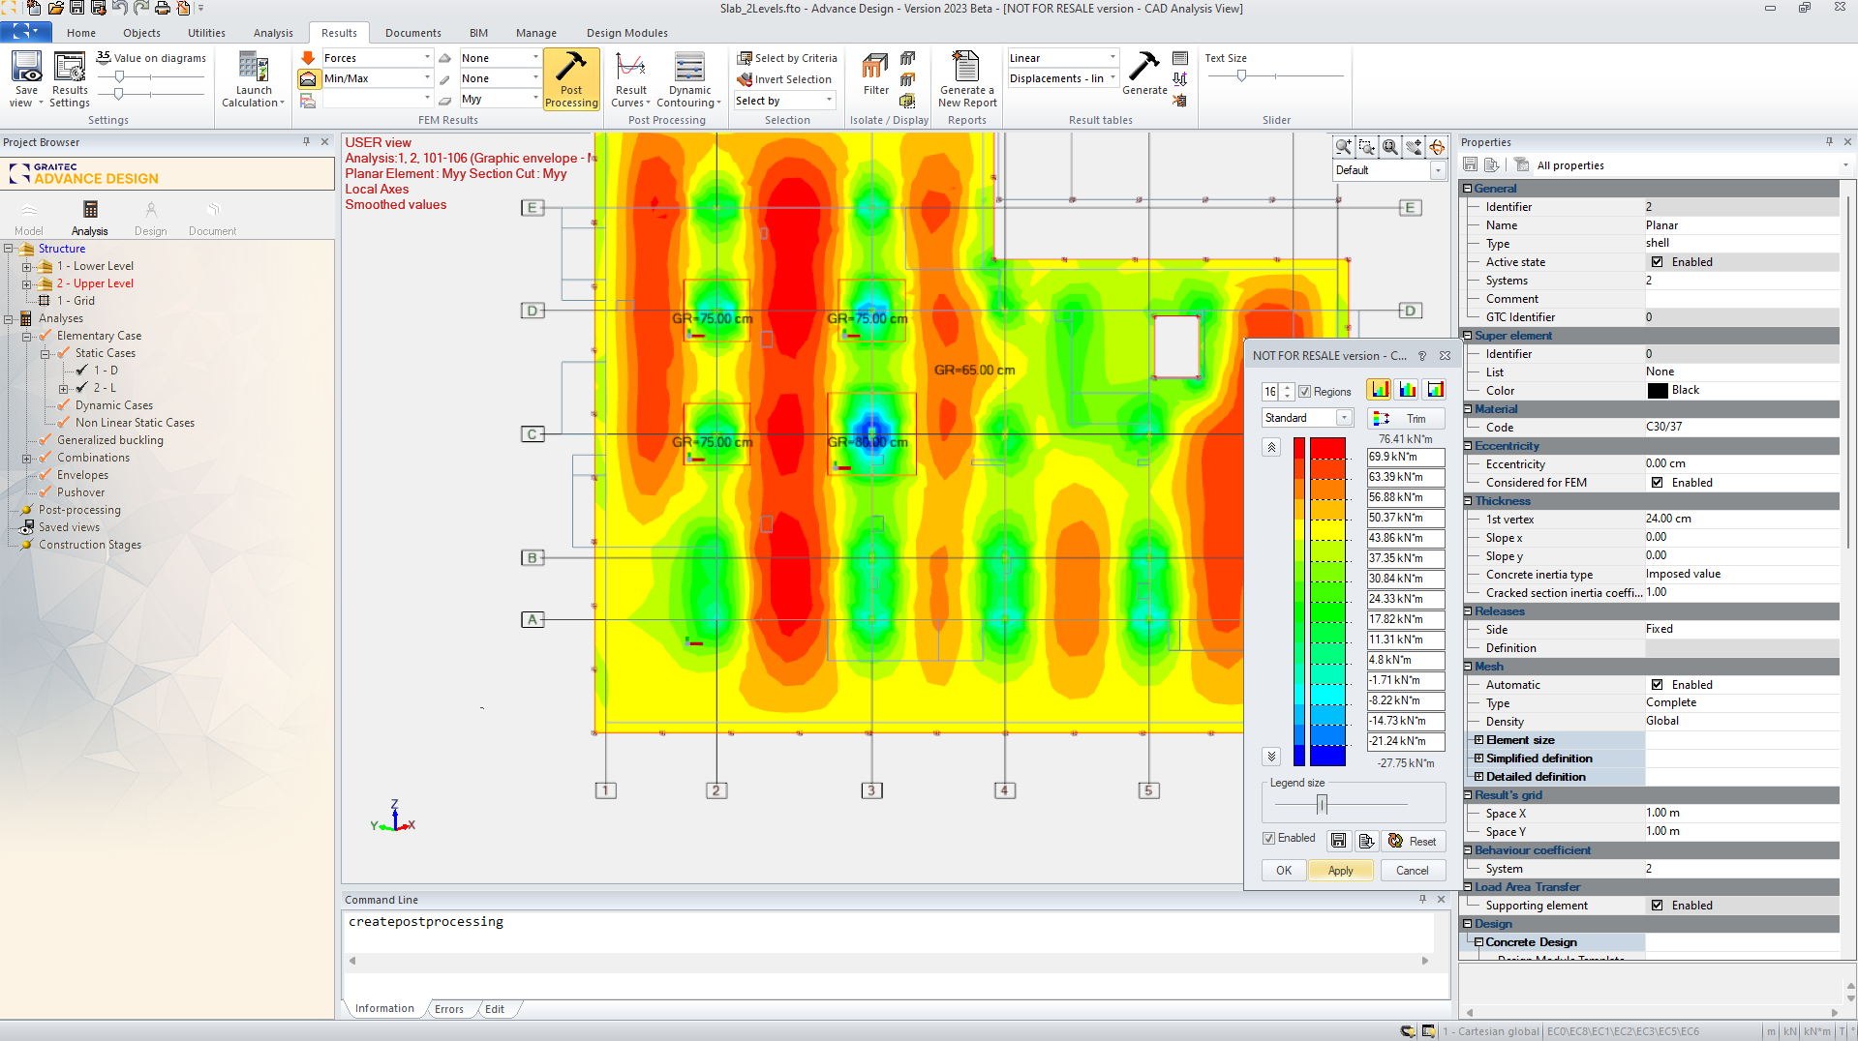Collapse the Static Cases node

(45, 353)
